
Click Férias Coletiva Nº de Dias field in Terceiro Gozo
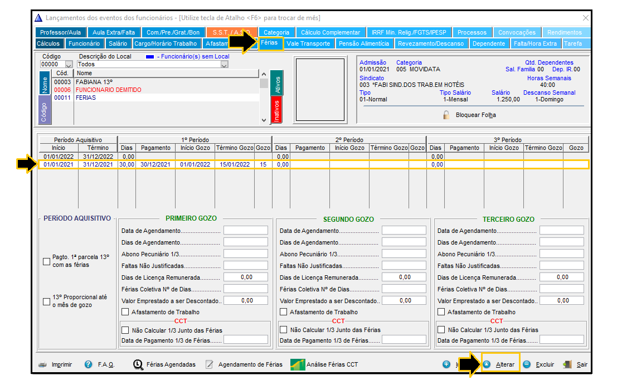point(562,289)
